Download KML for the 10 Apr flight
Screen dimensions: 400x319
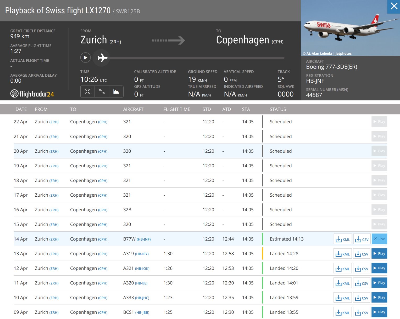(342, 298)
